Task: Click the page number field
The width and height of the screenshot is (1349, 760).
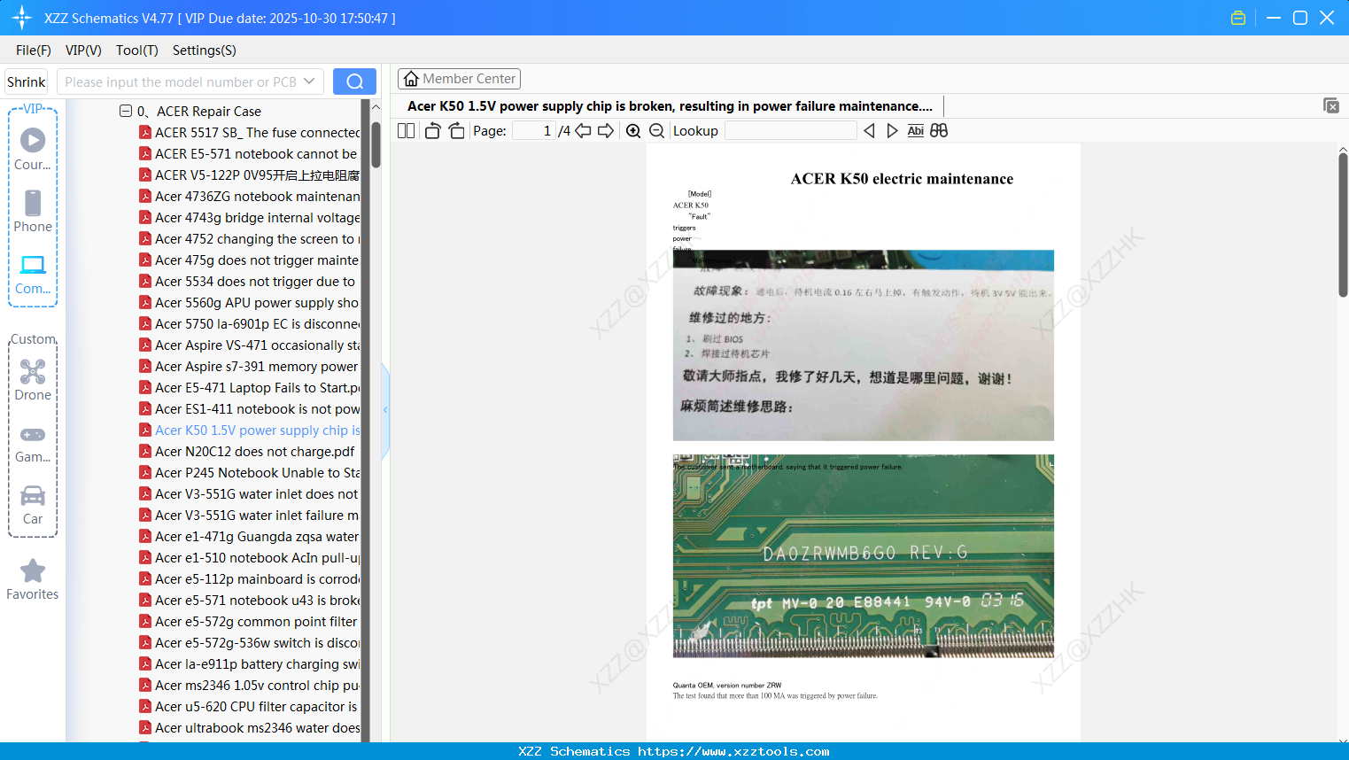Action: 533,130
